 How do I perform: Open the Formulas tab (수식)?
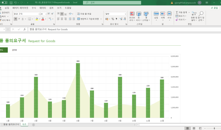[34, 8]
